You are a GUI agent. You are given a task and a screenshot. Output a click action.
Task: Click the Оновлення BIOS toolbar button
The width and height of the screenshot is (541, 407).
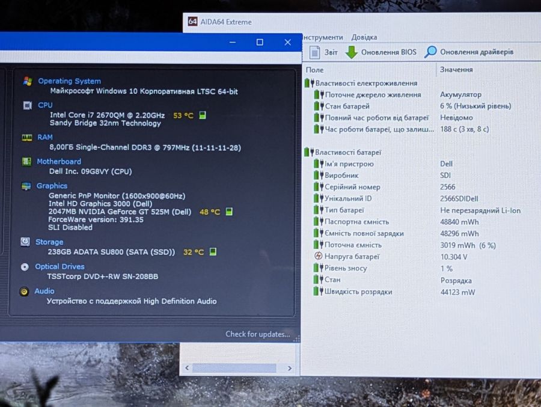[381, 52]
